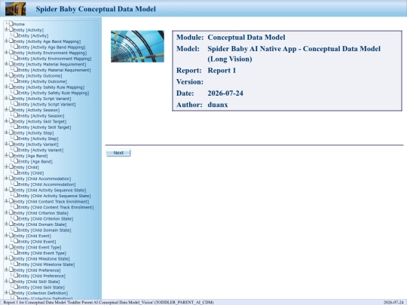Expand Entity [Activity Skill Target] parent node
The image size is (407, 305).
(x=7, y=120)
